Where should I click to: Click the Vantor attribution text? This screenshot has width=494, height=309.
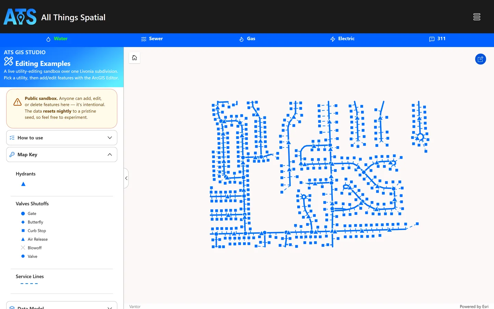tap(135, 307)
